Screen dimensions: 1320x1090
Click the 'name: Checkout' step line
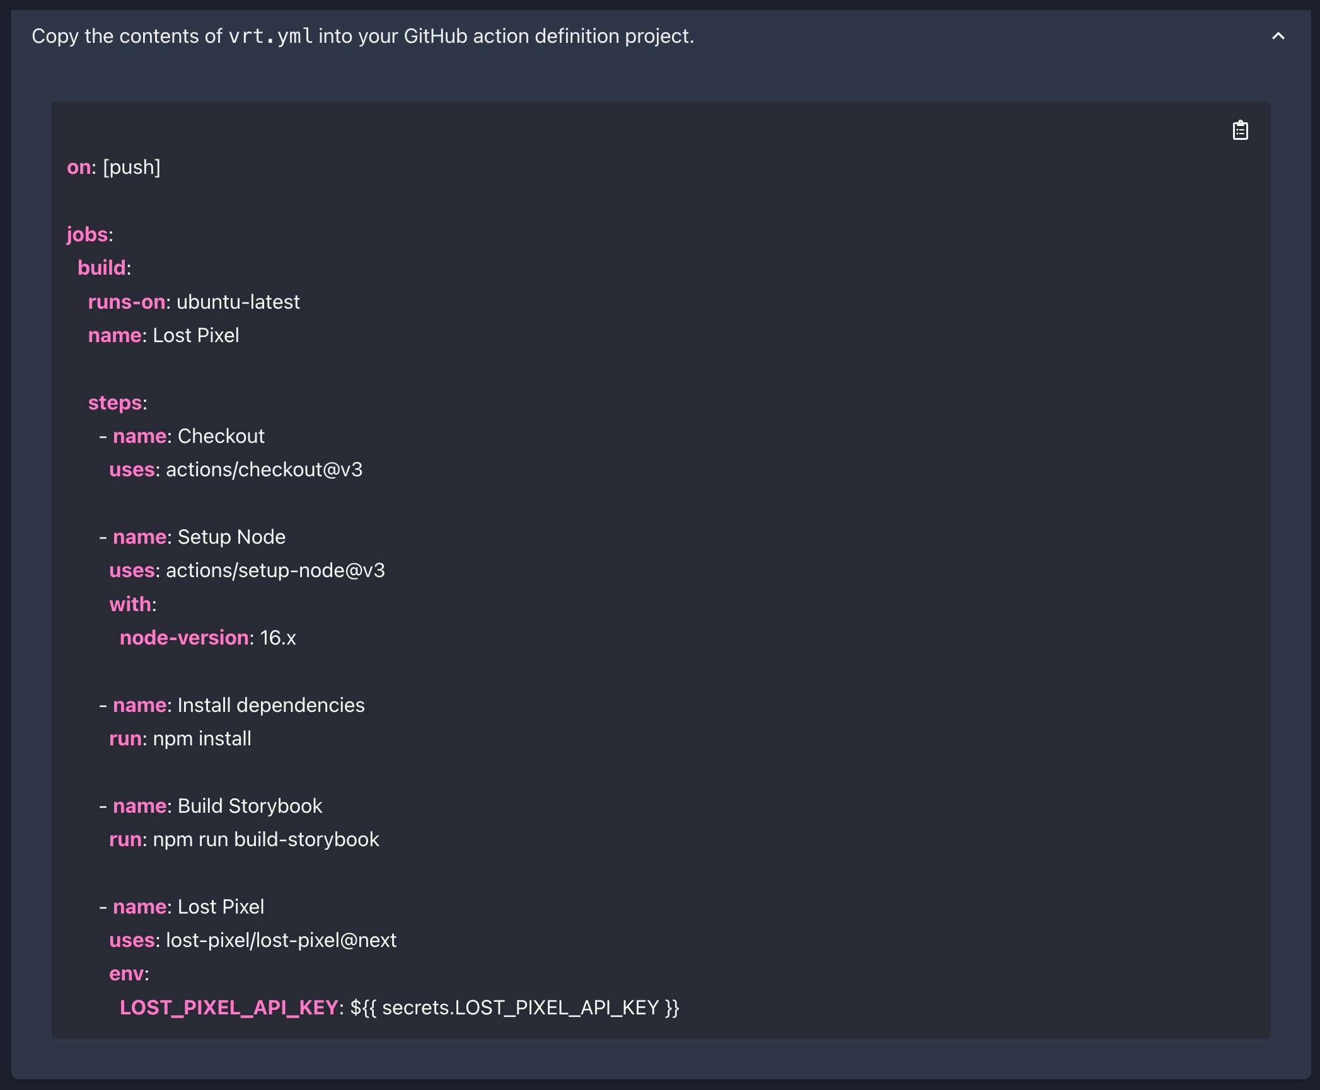tap(182, 436)
